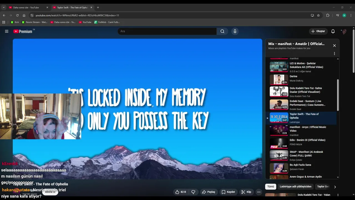Bookmark this page with star icon
This screenshot has width=355, height=200.
[318, 15]
